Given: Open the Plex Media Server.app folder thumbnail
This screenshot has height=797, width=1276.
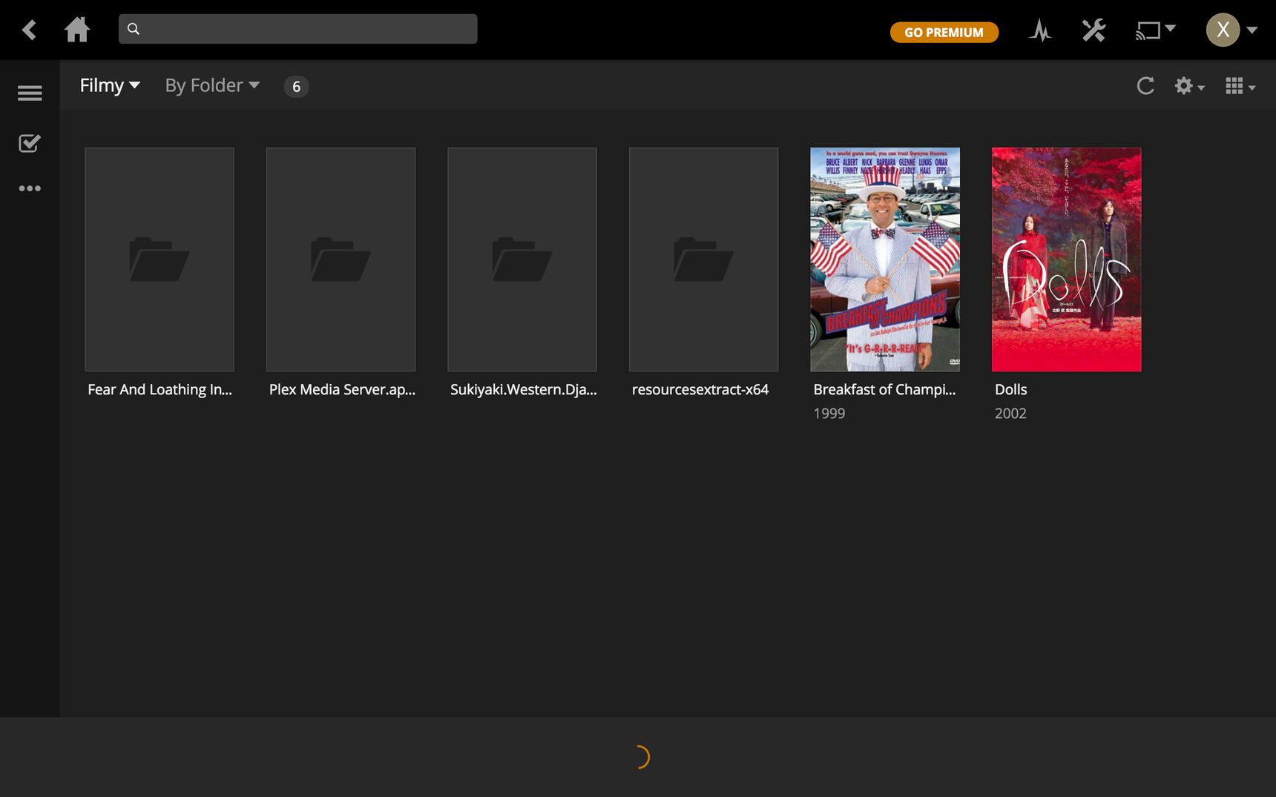Looking at the screenshot, I should tap(341, 259).
